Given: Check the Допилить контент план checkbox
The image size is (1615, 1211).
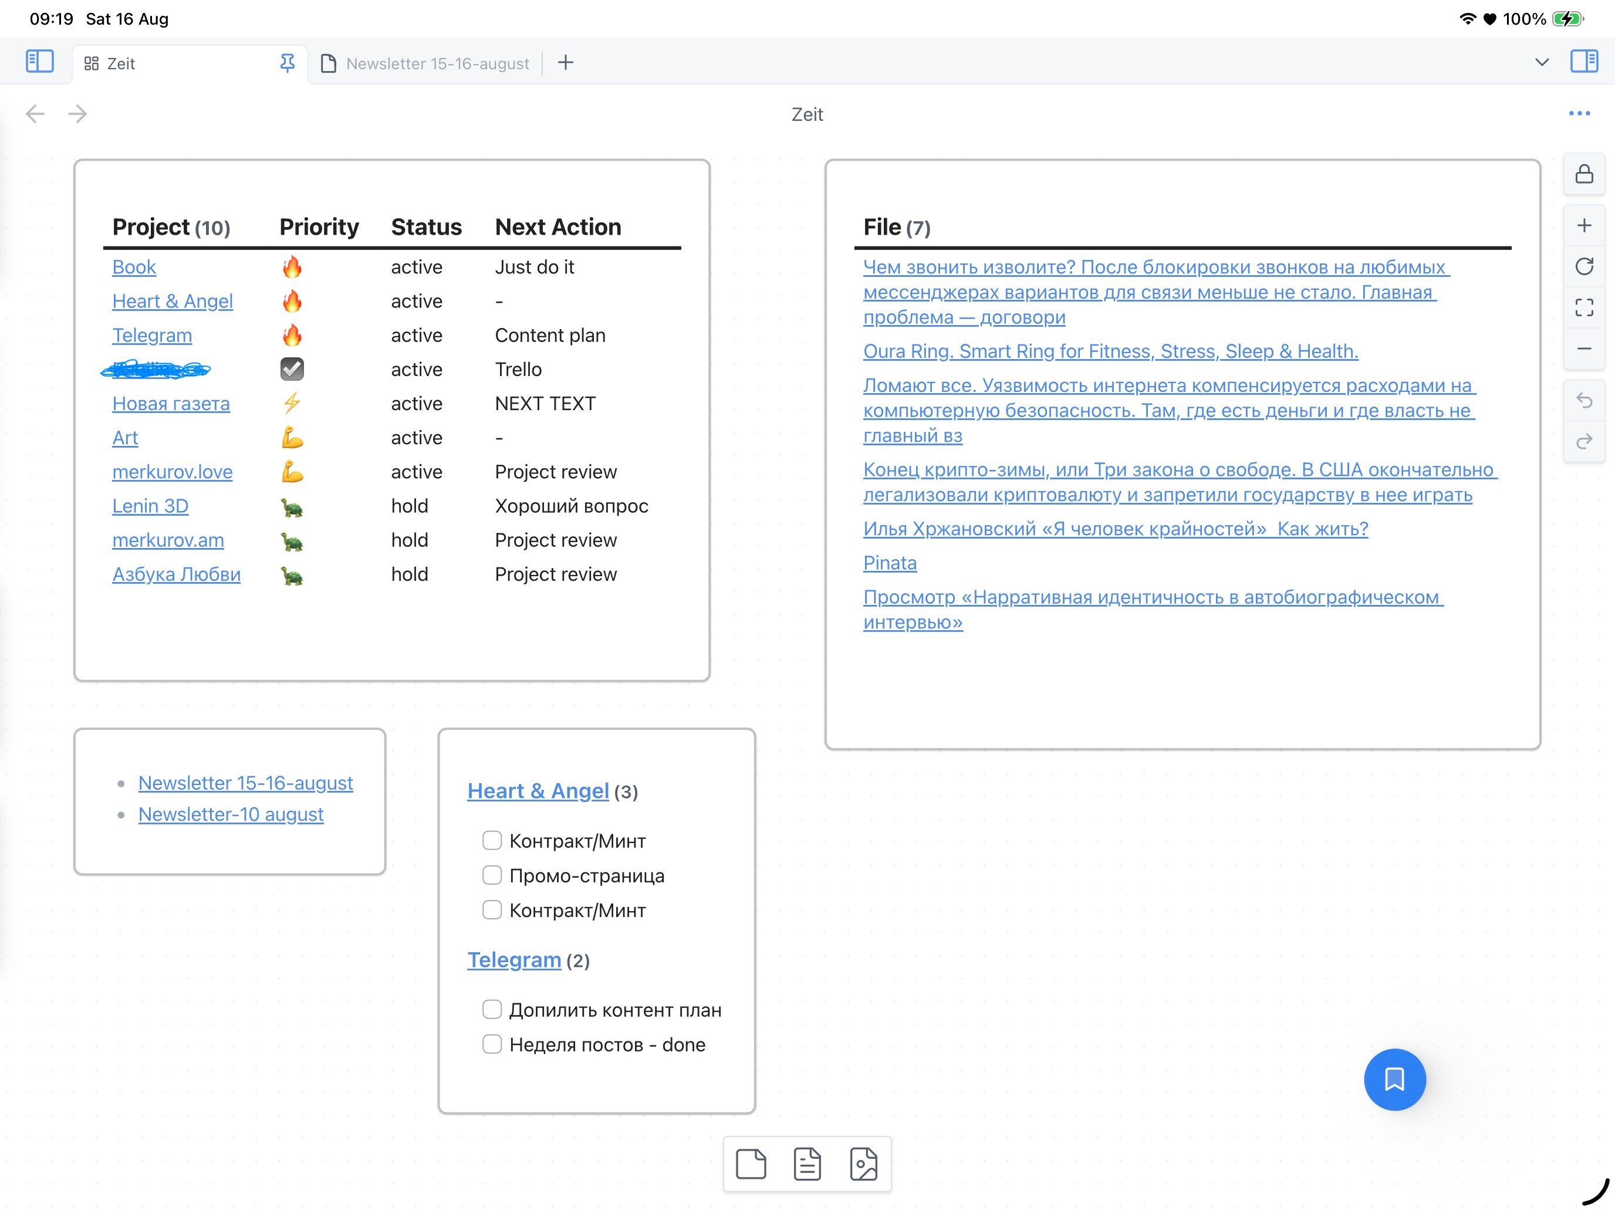Looking at the screenshot, I should [492, 1010].
